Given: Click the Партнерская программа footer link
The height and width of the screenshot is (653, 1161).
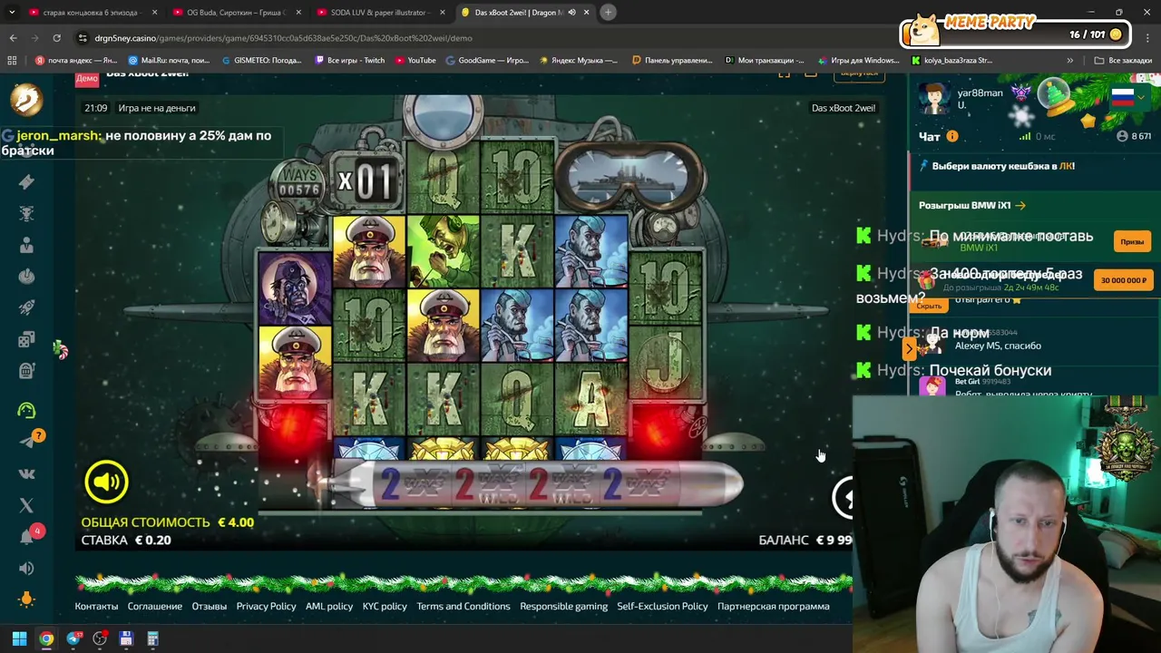Looking at the screenshot, I should click(x=774, y=606).
